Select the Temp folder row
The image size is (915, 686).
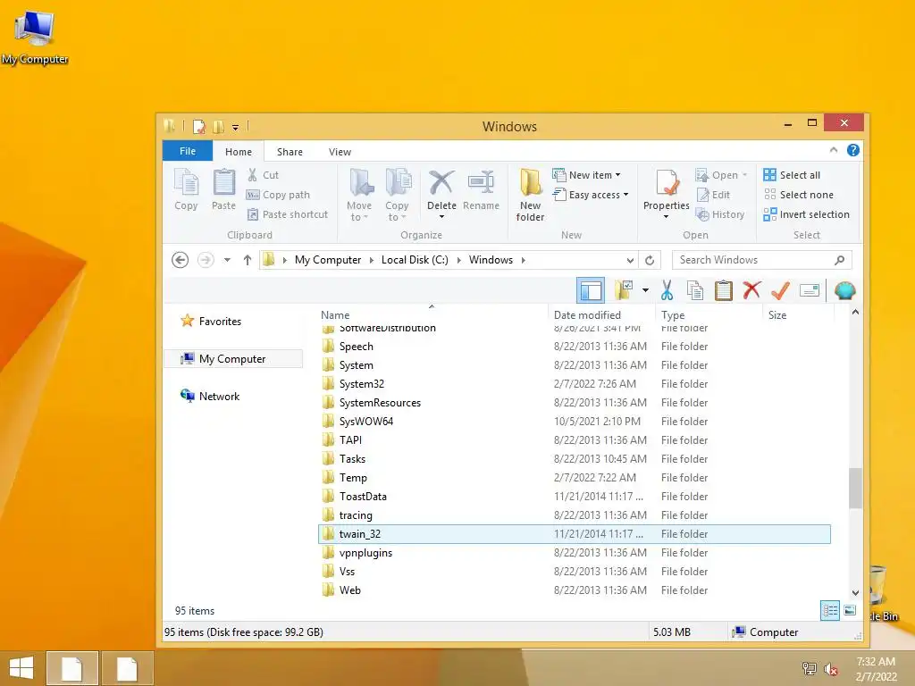(x=575, y=478)
